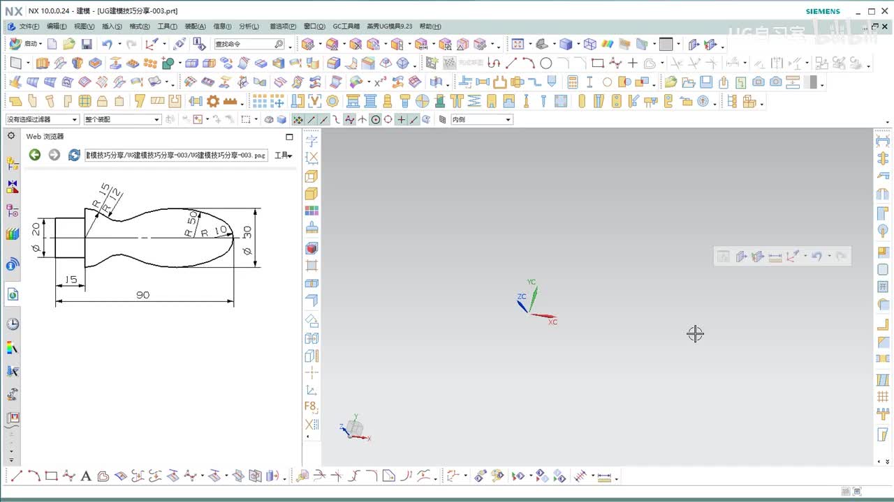This screenshot has width=894, height=502.
Task: Click into the 查找命令 search field
Action: 249,44
